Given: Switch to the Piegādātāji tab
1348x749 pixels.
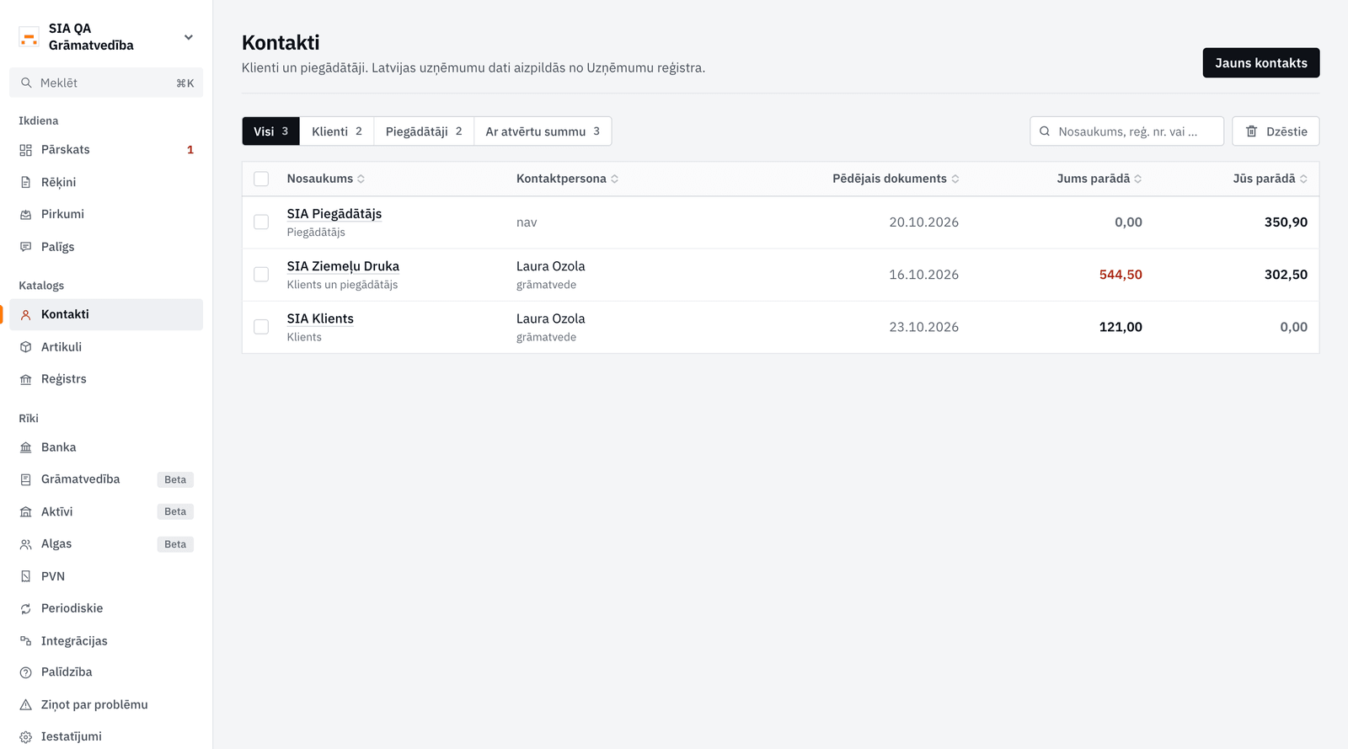Looking at the screenshot, I should click(x=424, y=131).
